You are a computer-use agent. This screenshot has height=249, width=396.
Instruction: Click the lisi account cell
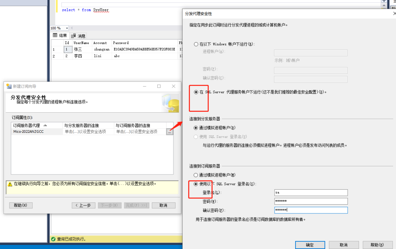point(102,56)
